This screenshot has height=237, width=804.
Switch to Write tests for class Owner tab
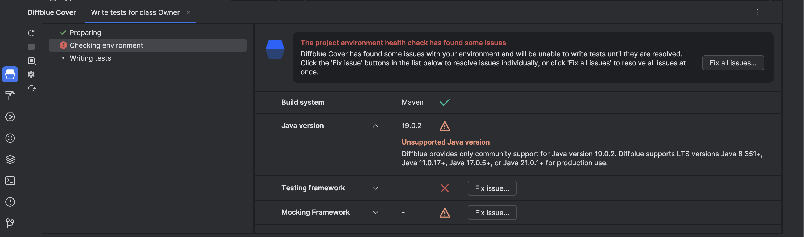(135, 12)
